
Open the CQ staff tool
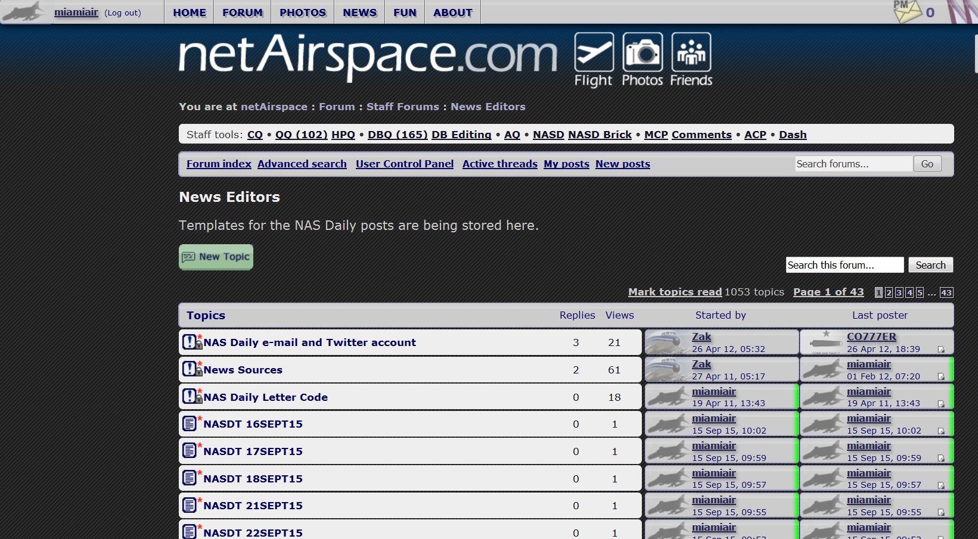255,135
